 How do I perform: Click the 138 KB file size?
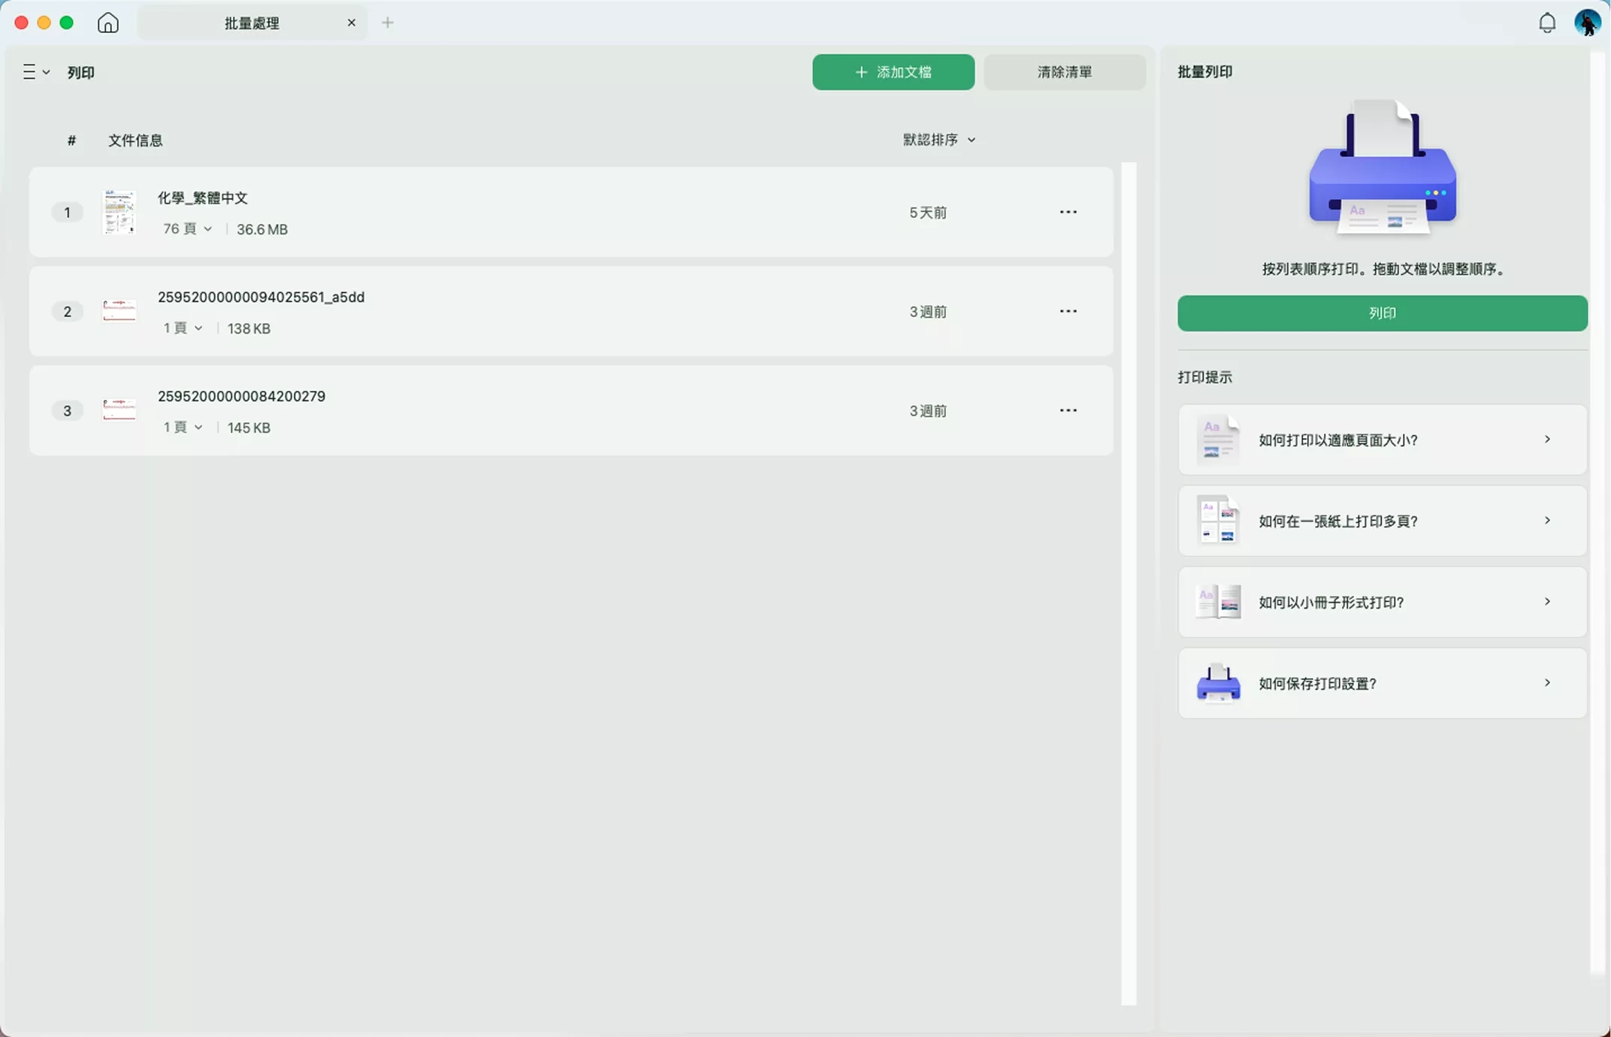(249, 328)
